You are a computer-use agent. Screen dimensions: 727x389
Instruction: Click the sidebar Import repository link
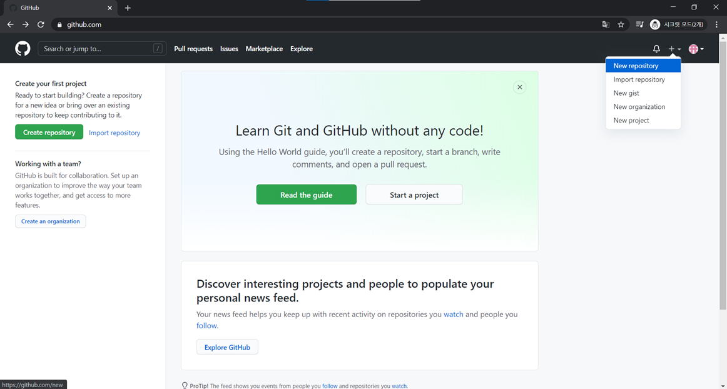[x=114, y=133]
